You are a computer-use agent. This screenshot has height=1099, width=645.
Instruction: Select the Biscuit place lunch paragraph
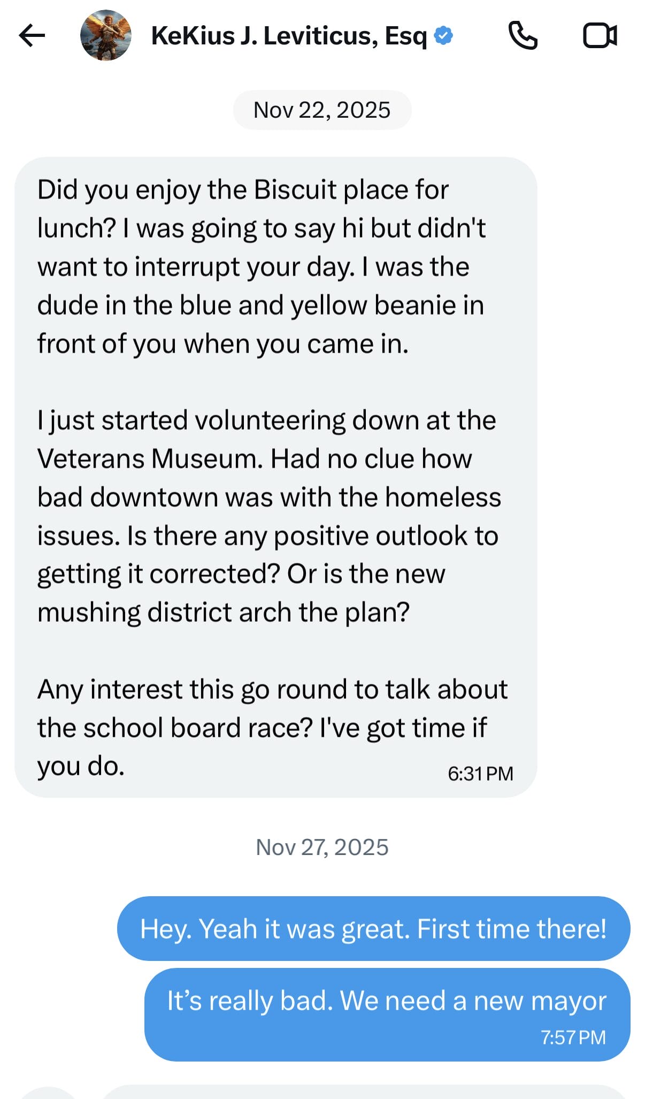[261, 266]
